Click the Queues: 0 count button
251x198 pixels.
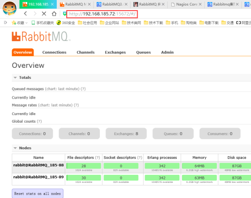[173, 134]
